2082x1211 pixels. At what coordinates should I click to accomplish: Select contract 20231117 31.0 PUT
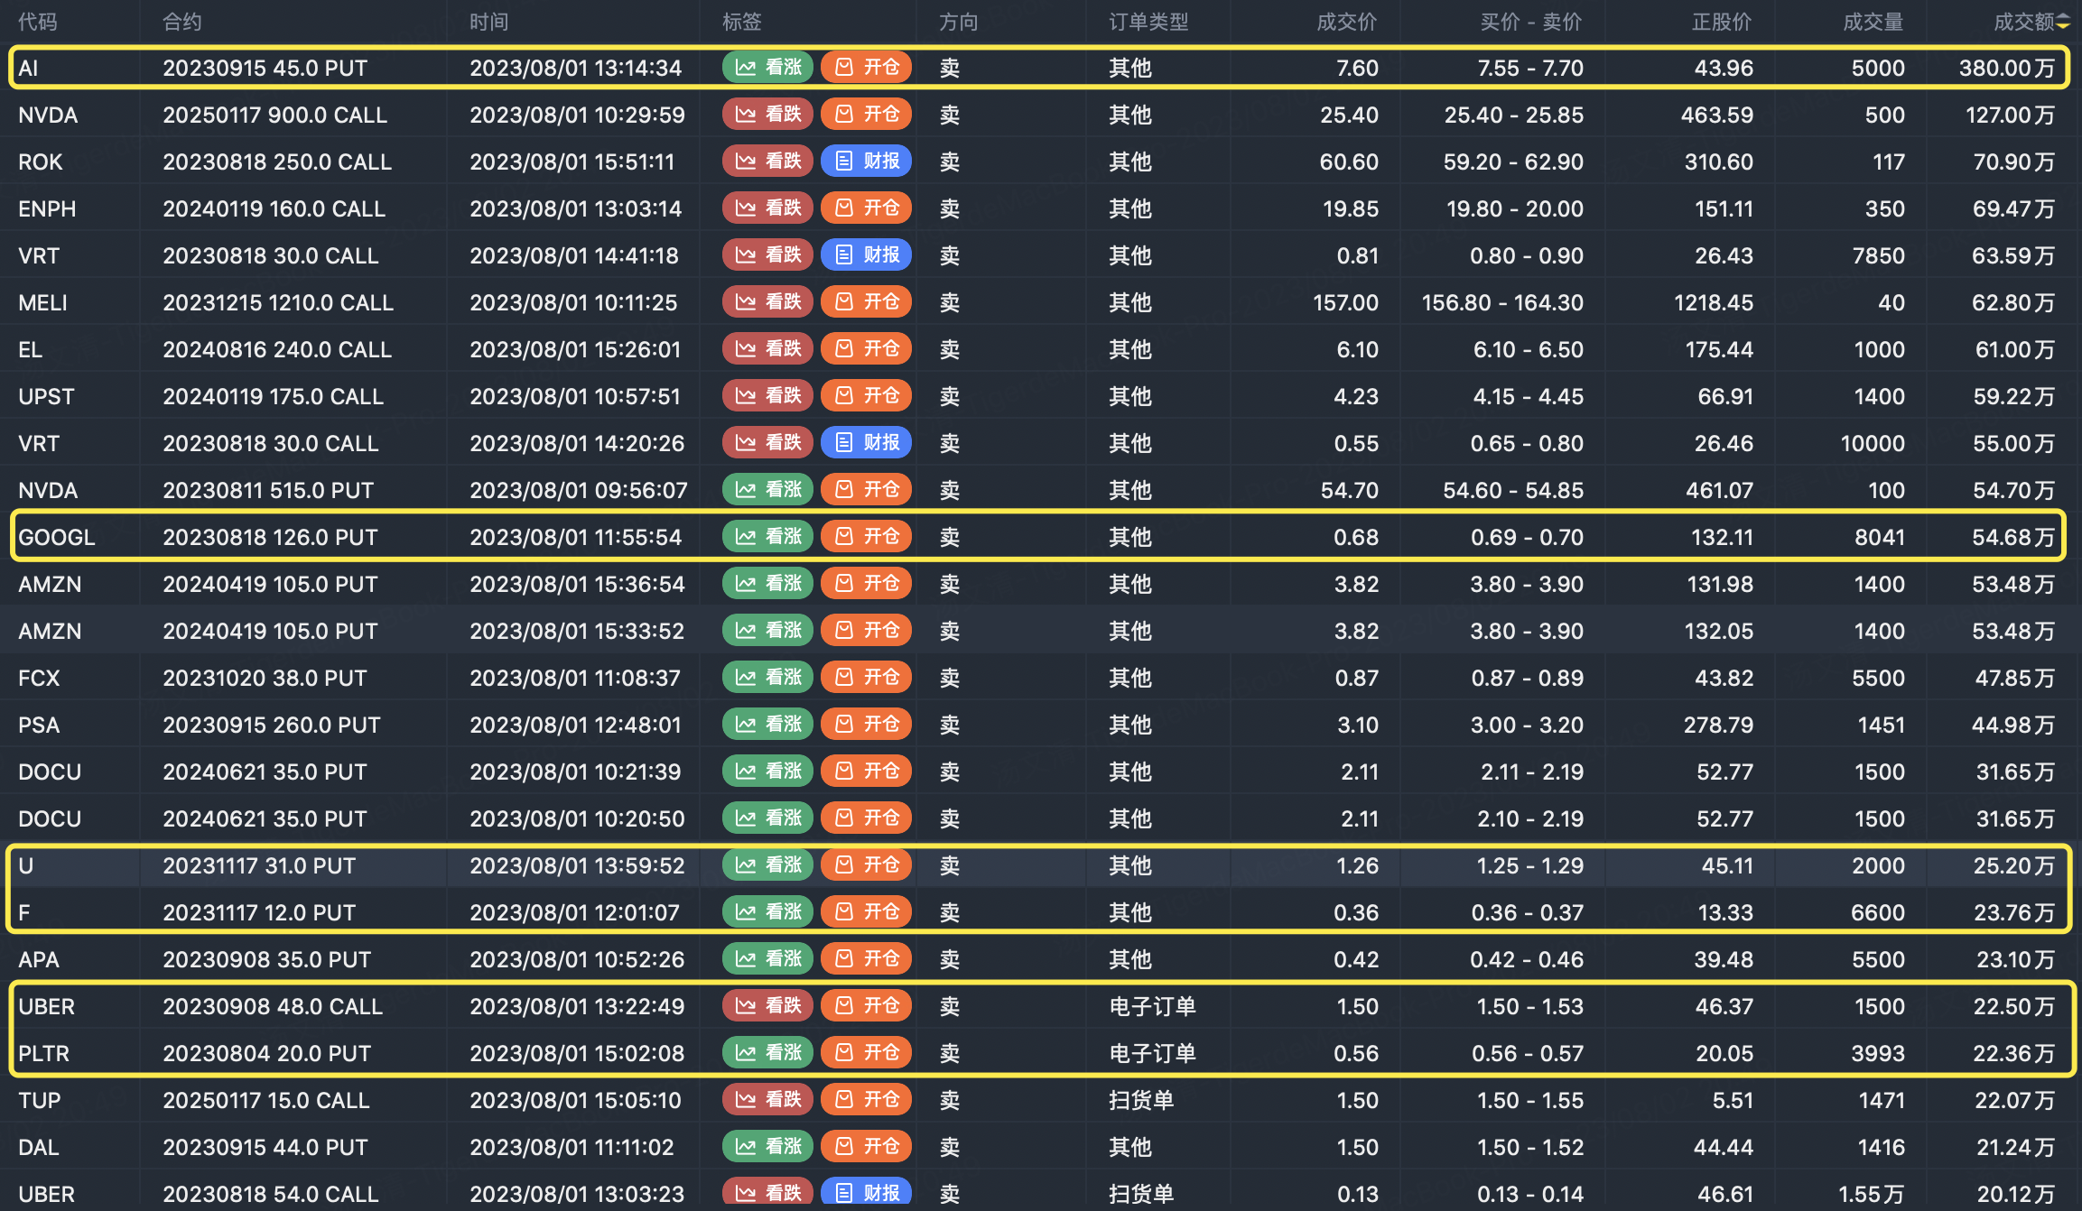[x=259, y=865]
